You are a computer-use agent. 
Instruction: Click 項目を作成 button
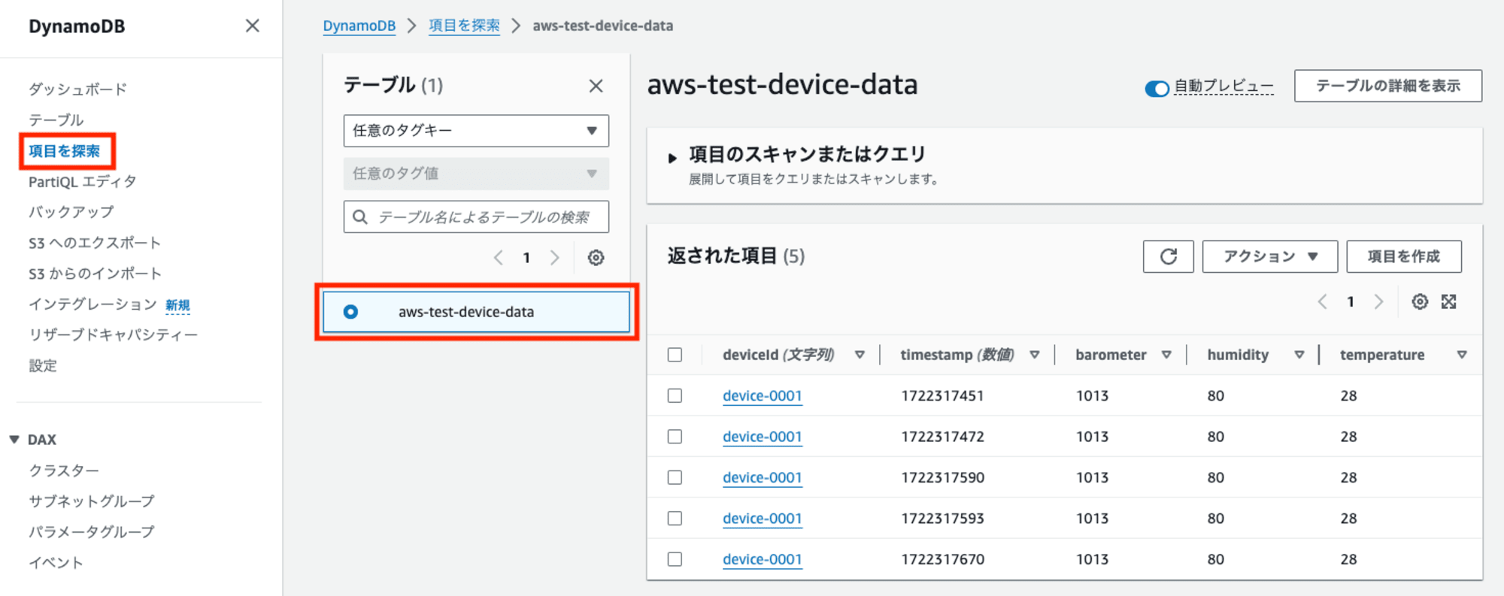tap(1404, 256)
